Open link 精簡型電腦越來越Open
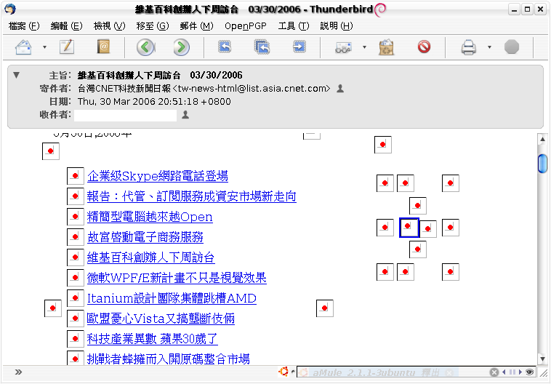Viewport: 551px width, 384px height. (x=150, y=217)
